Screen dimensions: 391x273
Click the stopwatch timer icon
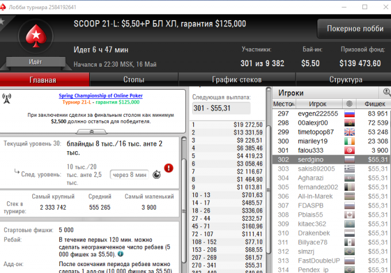tap(156, 175)
